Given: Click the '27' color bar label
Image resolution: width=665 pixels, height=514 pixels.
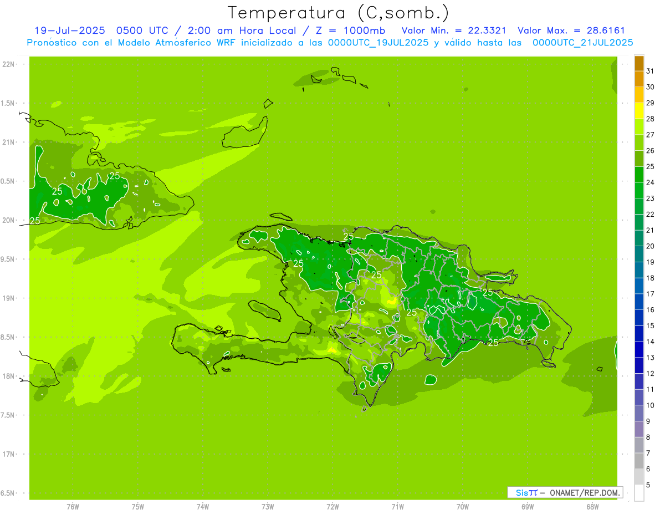Looking at the screenshot, I should point(650,135).
